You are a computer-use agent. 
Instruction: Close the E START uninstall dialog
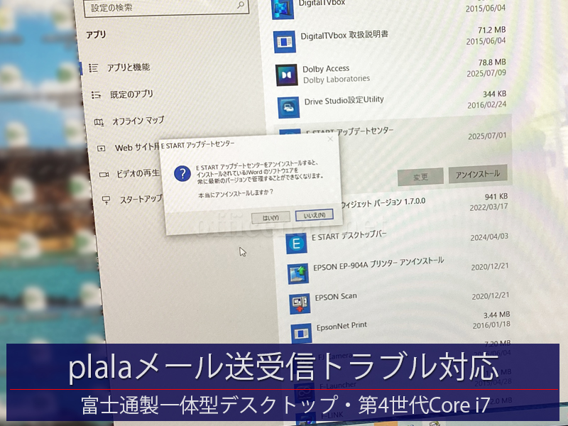click(330, 139)
